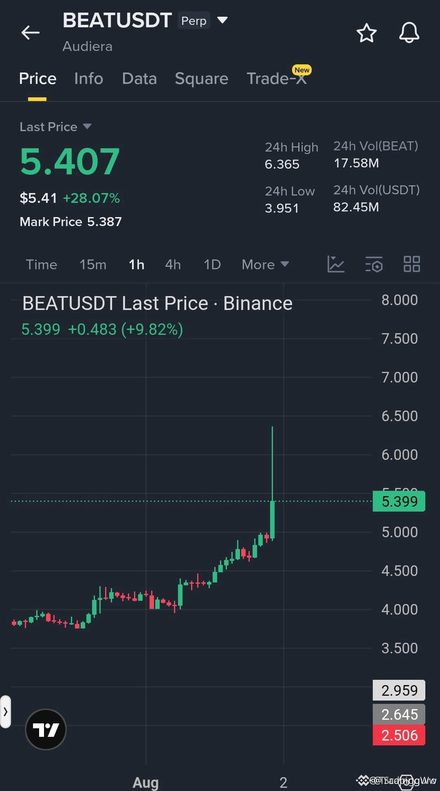
Task: Select the Time chart interval
Action: point(42,264)
